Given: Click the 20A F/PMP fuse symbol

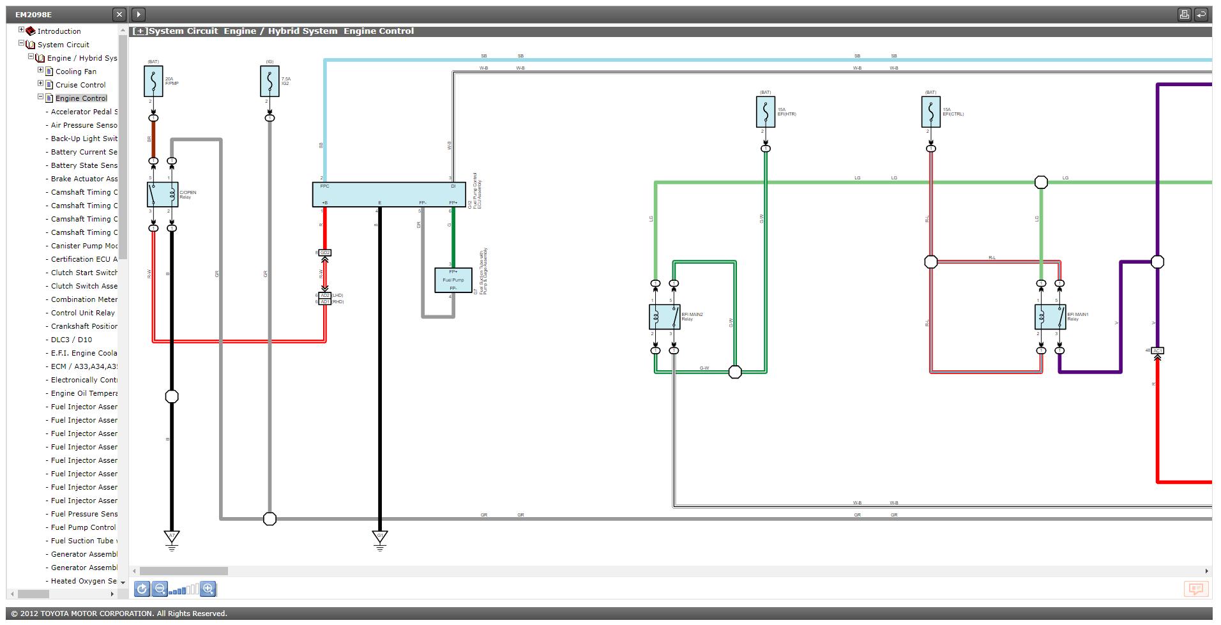Looking at the screenshot, I should 153,81.
